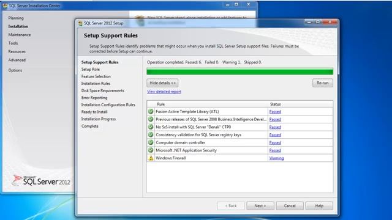
Task: Select Tools in Installation Center
Action: (13, 43)
